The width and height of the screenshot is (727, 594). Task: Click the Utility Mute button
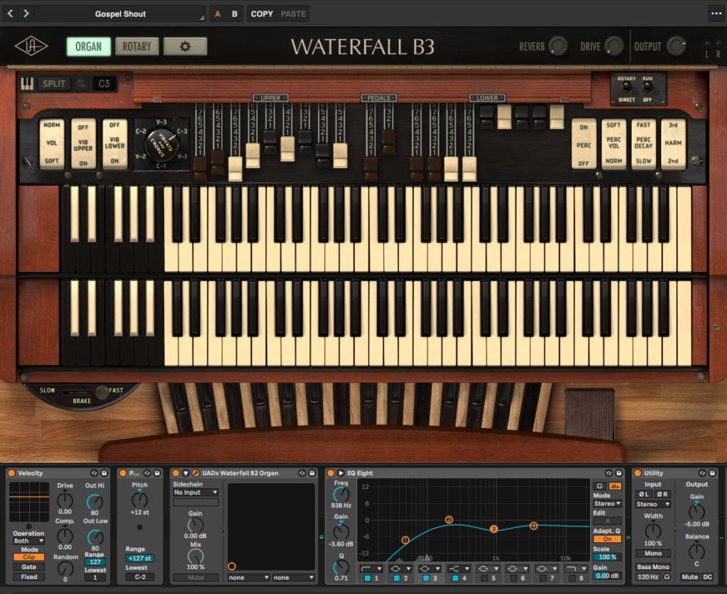tap(689, 577)
